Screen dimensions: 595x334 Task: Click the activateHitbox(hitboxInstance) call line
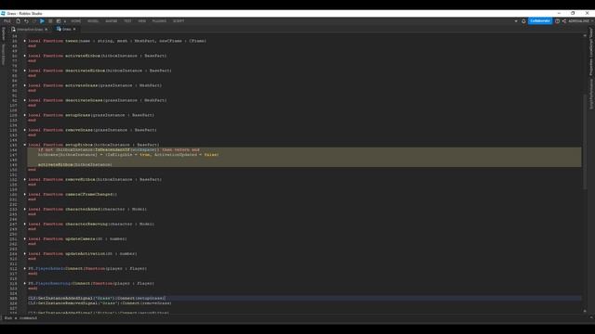(74, 165)
